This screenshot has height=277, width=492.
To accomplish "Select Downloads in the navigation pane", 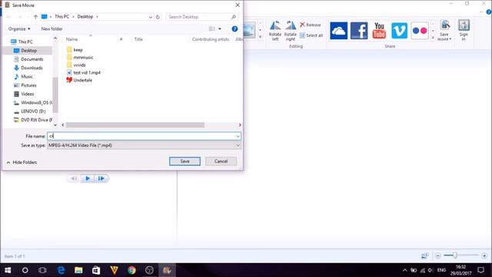I will click(28, 68).
